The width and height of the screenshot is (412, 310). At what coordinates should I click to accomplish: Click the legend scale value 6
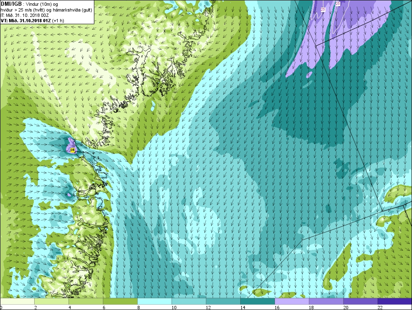point(104,308)
